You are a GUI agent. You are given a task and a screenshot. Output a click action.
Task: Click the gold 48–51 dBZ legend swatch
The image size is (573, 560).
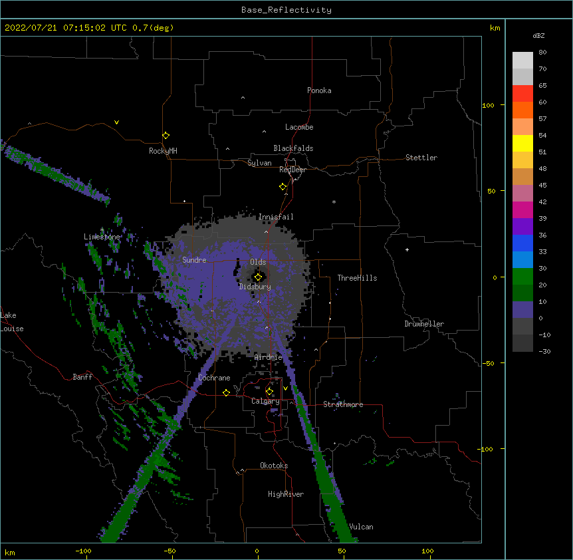(522, 160)
